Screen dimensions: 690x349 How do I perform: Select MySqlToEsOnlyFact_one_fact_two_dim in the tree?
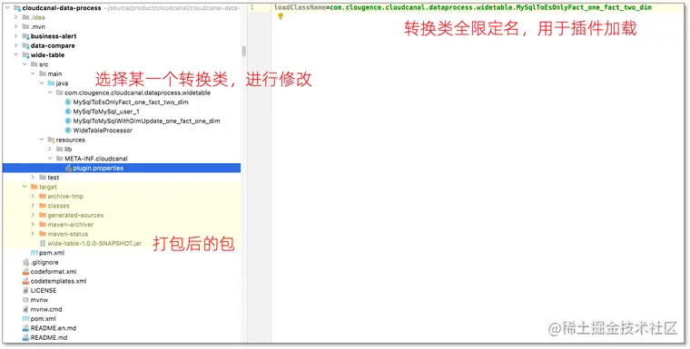(x=131, y=102)
